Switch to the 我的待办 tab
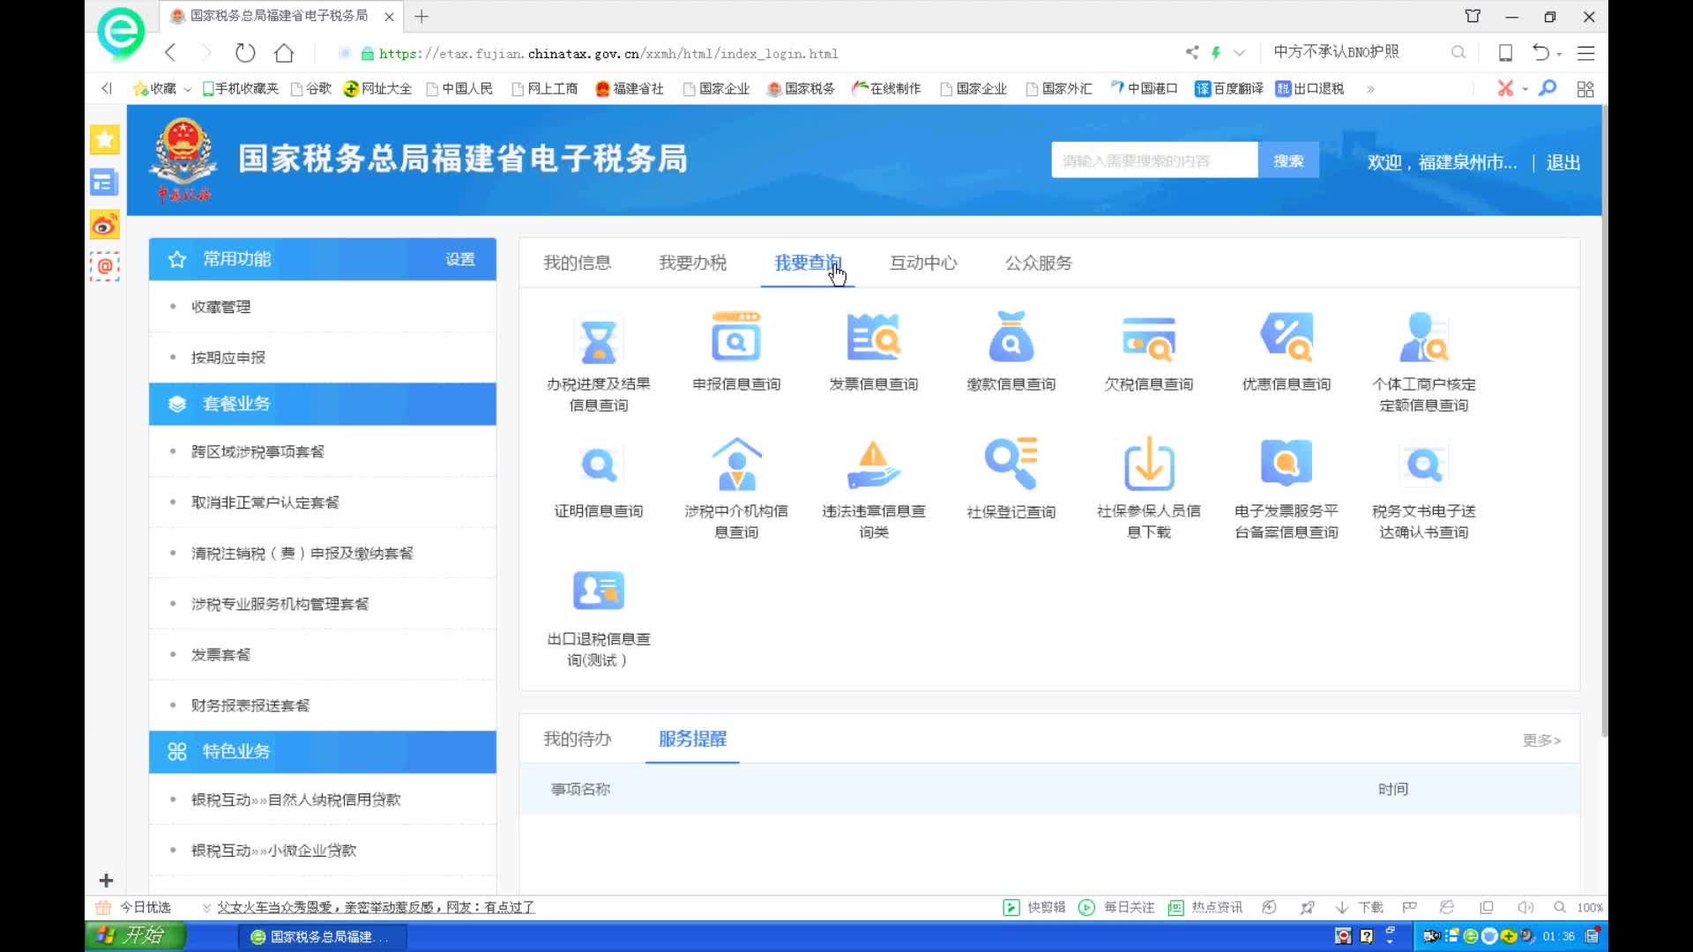 (x=577, y=740)
